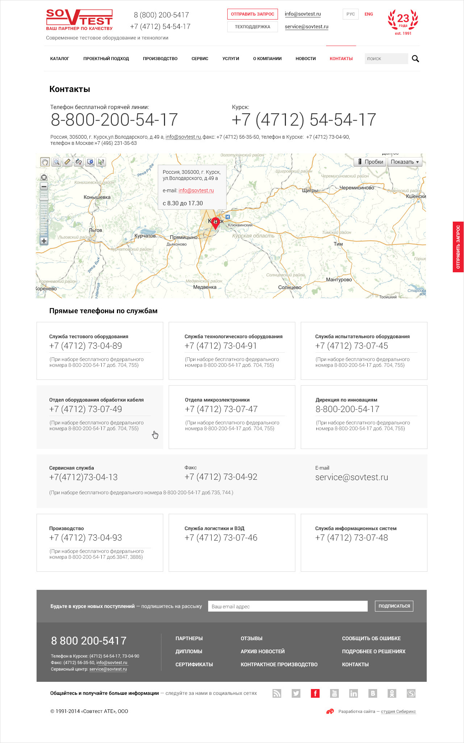Select the route drawing tool on map
This screenshot has width=464, height=743.
pyautogui.click(x=79, y=162)
